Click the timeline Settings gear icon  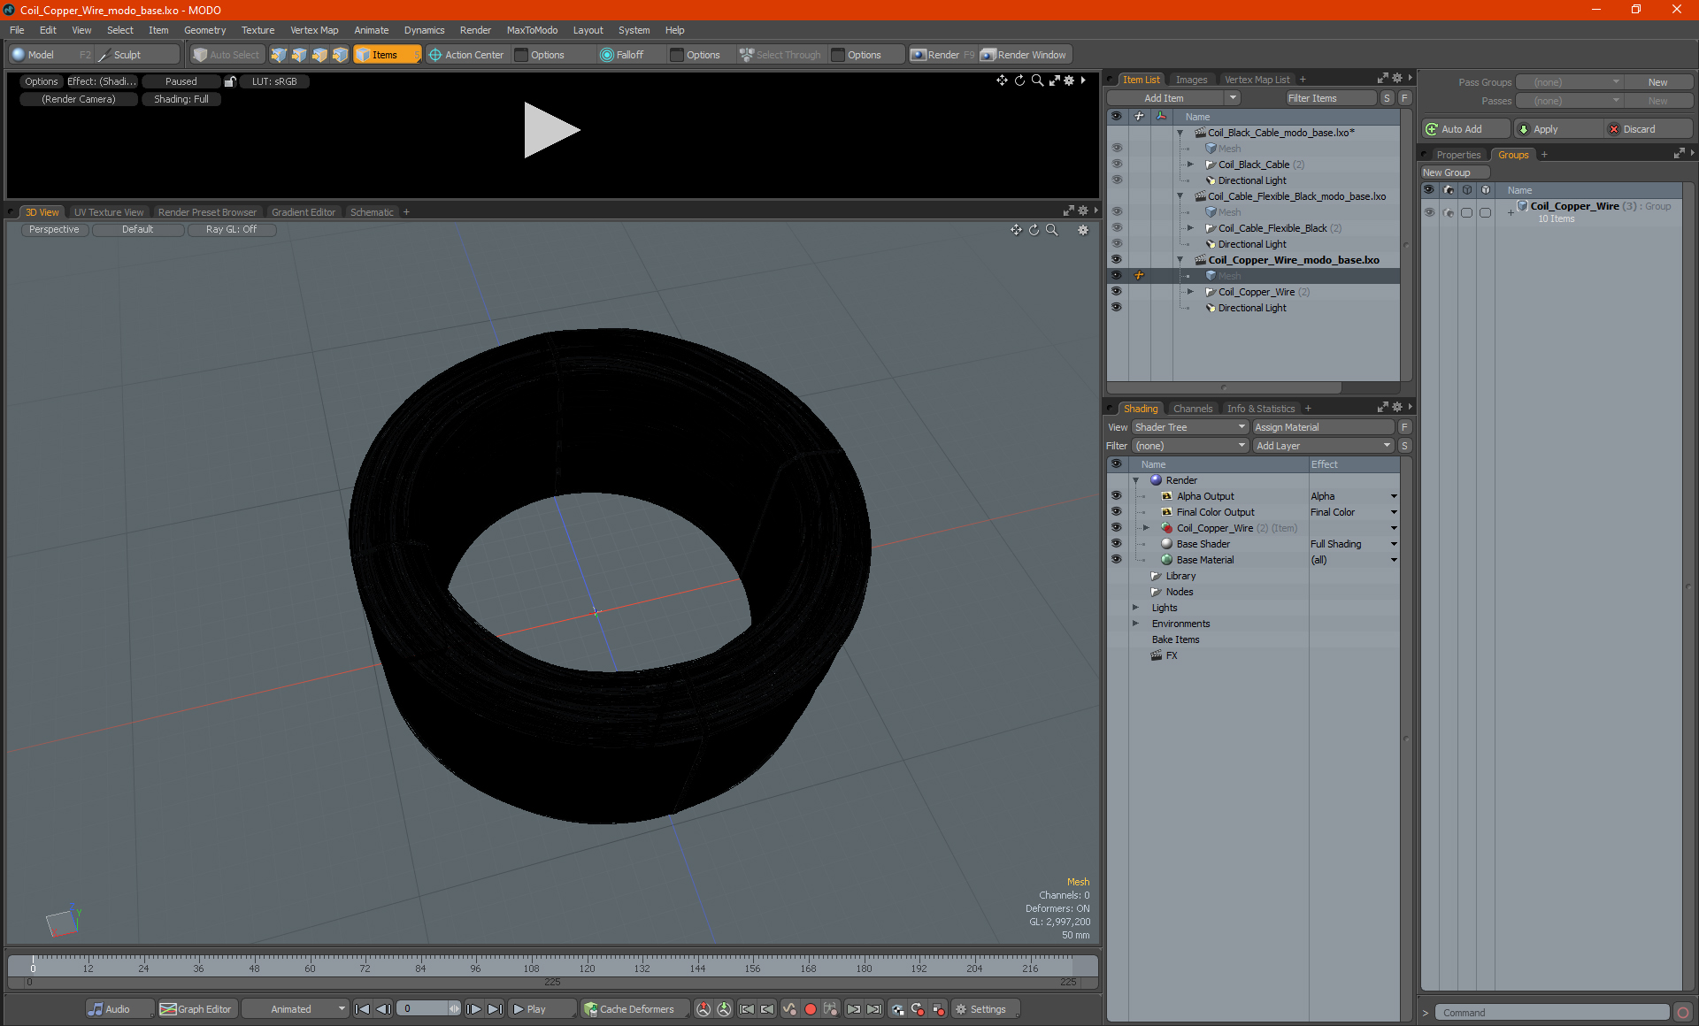(961, 1009)
